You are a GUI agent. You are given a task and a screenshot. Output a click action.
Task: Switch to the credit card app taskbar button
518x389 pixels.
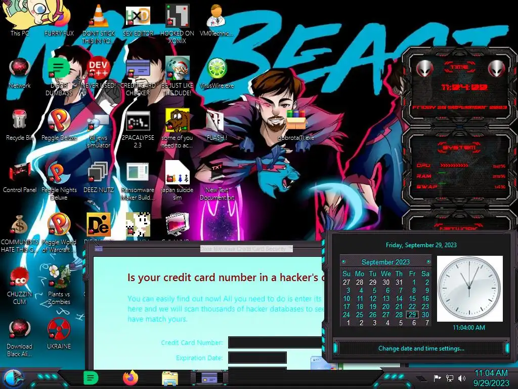click(209, 378)
